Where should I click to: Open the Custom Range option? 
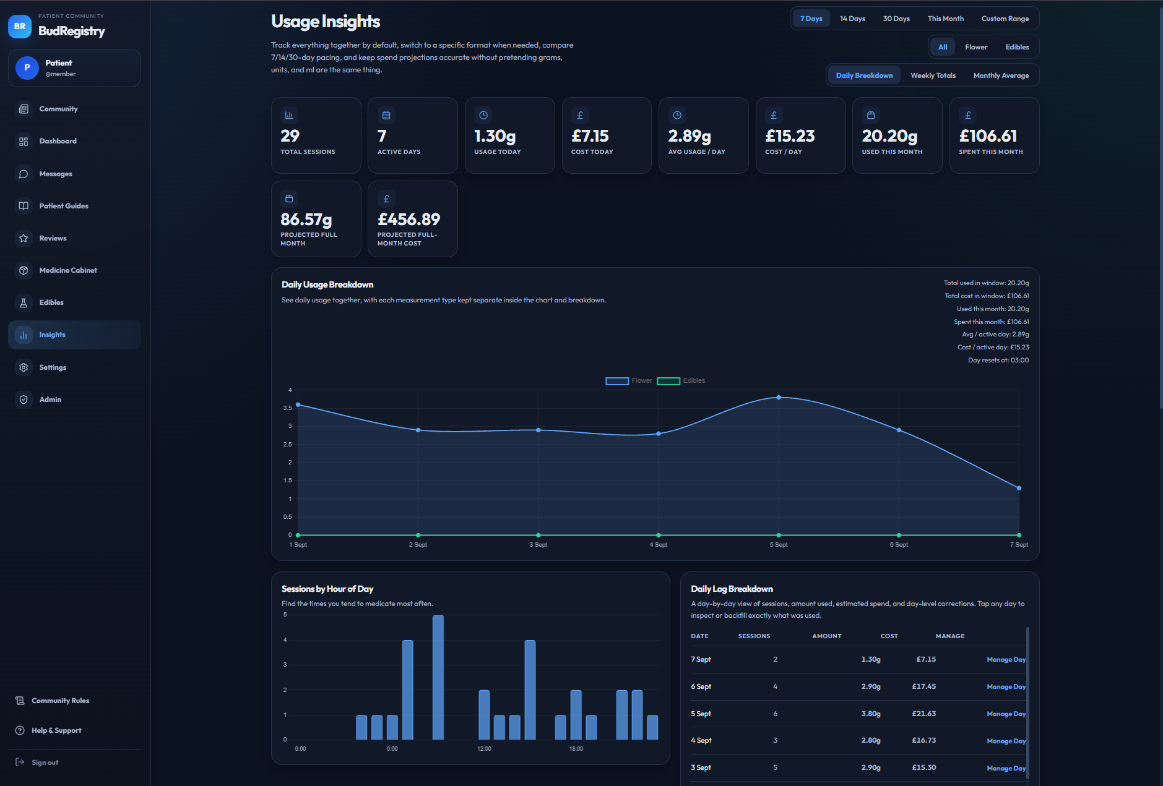click(x=1005, y=19)
